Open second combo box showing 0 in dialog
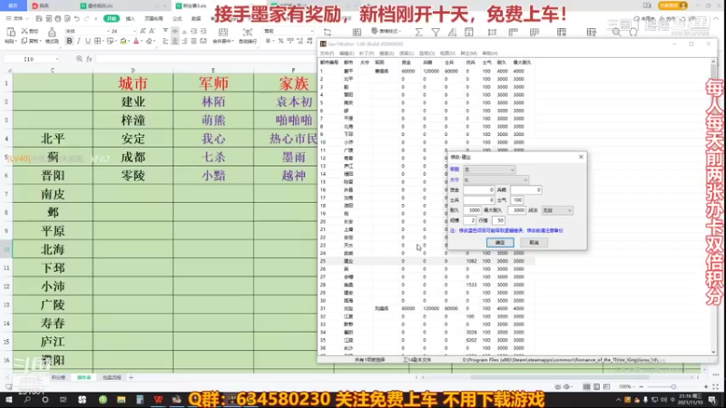The width and height of the screenshot is (726, 408). tap(495, 180)
